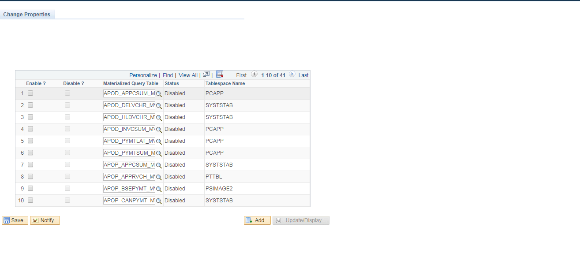Click the APOD_APPCSUM_M input field
This screenshot has width=580, height=257.
click(129, 93)
